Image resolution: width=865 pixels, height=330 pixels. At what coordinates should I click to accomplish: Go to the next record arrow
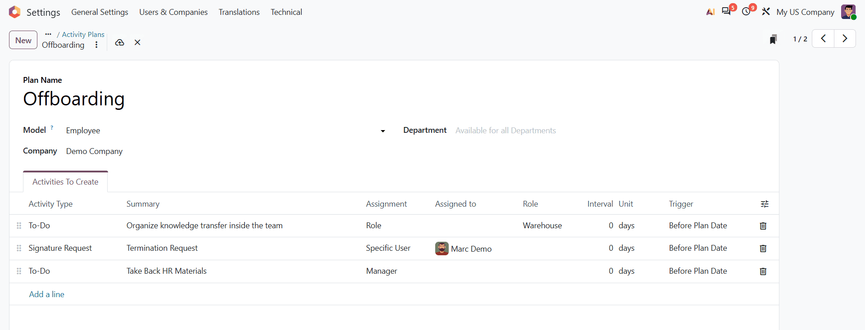845,39
